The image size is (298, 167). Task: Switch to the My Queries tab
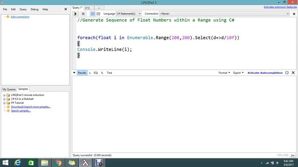point(9,89)
